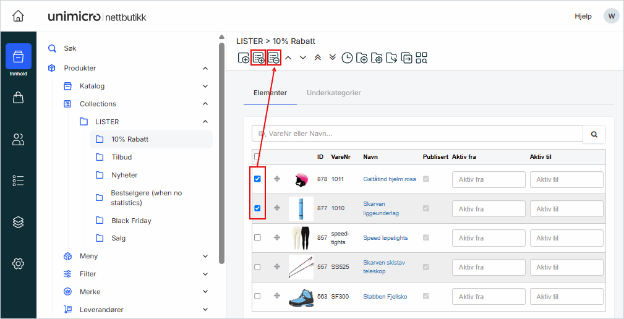Click the clock schedule icon in toolbar
The width and height of the screenshot is (624, 319).
(348, 57)
